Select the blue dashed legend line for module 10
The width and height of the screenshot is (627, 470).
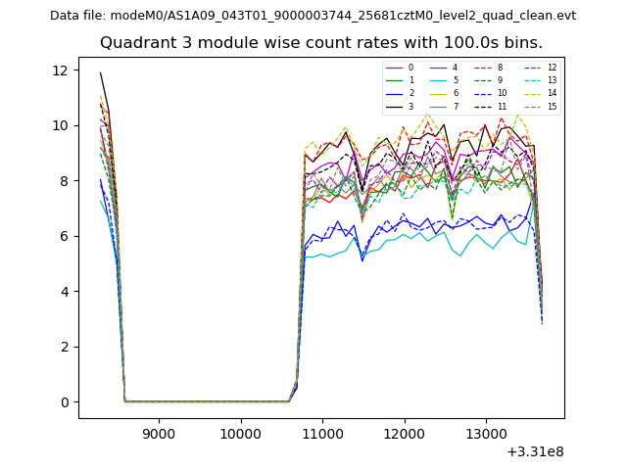[482, 93]
